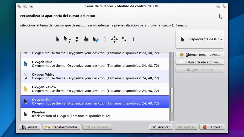Click the cursor preview inside the size combo box
The width and height of the screenshot is (244, 137).
tap(183, 39)
